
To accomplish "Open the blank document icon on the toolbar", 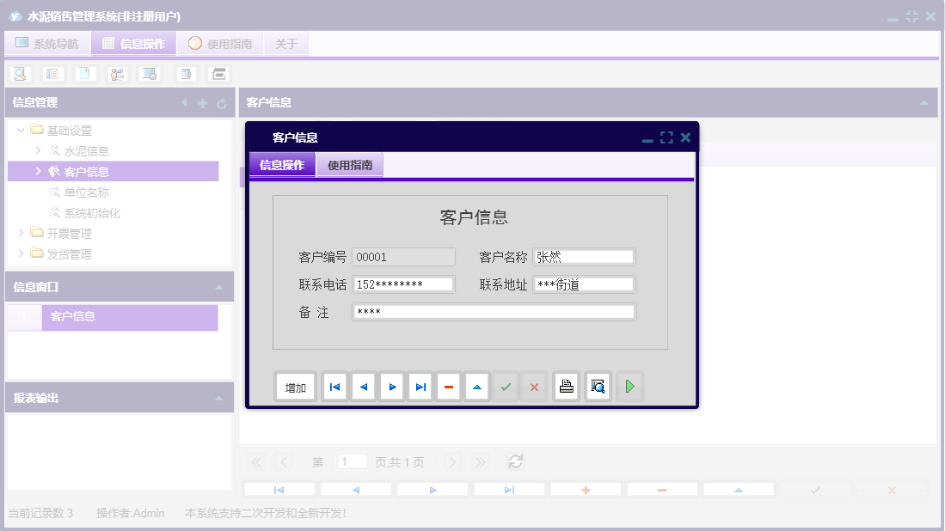I will pos(84,73).
